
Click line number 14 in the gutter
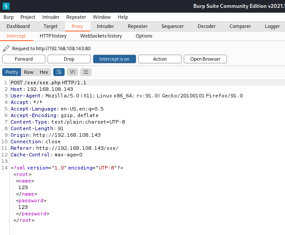click(x=4, y=168)
